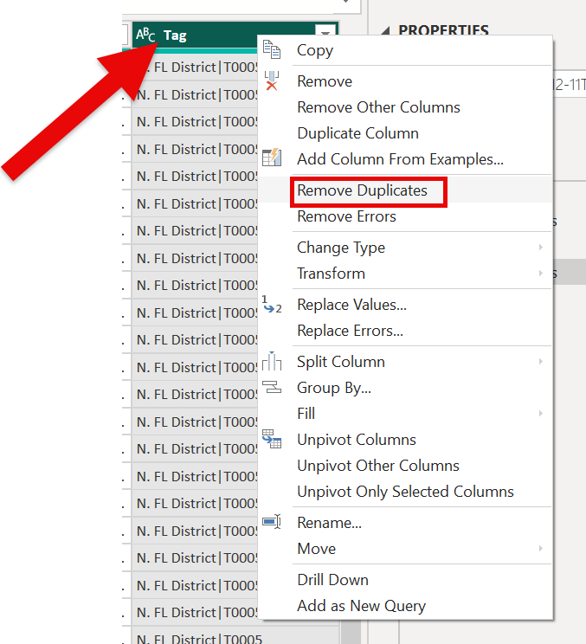Click the Remove column icon
Image resolution: width=586 pixels, height=644 pixels.
tap(272, 81)
